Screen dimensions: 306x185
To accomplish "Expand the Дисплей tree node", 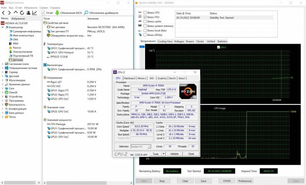I will 2,76.
